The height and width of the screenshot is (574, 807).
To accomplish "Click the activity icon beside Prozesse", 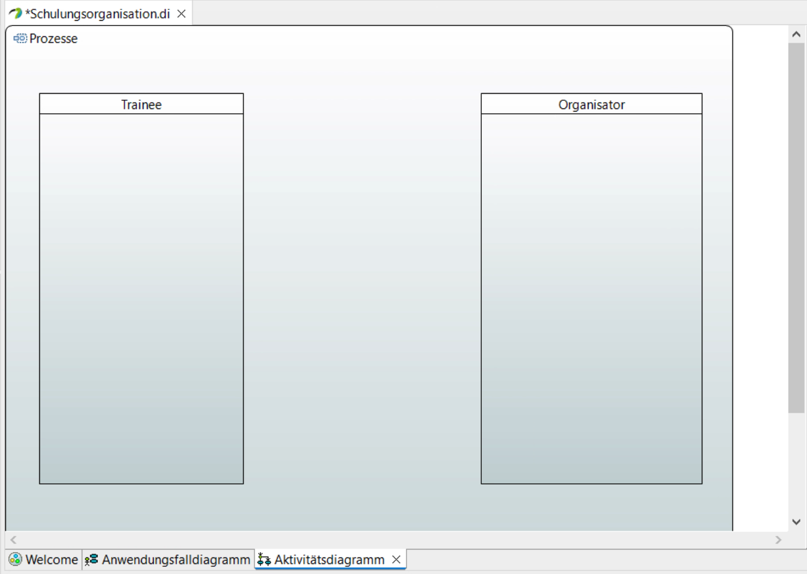I will click(x=20, y=39).
